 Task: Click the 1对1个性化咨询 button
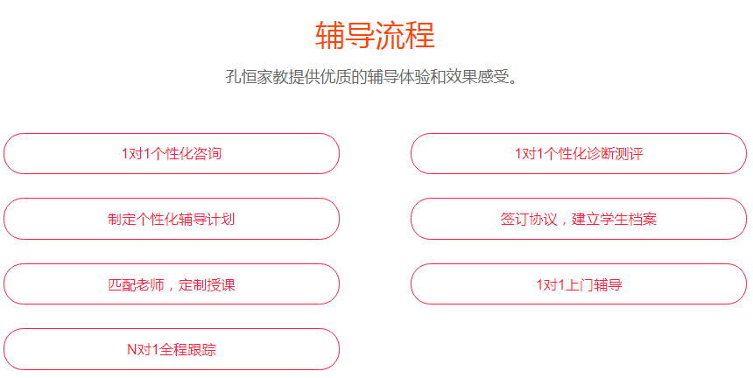[172, 153]
